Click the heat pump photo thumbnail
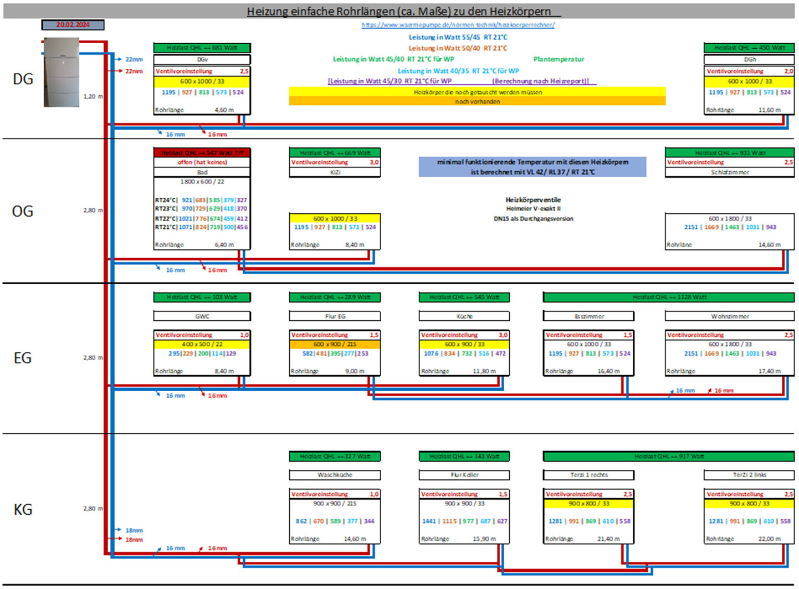 coord(62,71)
